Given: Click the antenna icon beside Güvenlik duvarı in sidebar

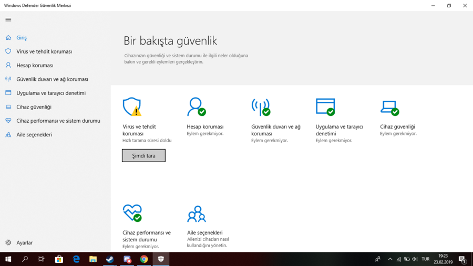Looking at the screenshot, I should (8, 79).
